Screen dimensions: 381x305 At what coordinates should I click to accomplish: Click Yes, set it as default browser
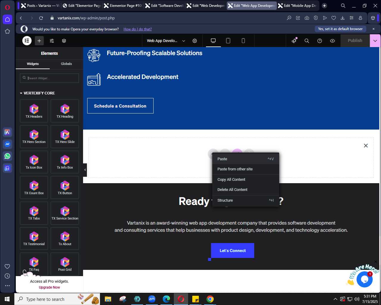[340, 29]
